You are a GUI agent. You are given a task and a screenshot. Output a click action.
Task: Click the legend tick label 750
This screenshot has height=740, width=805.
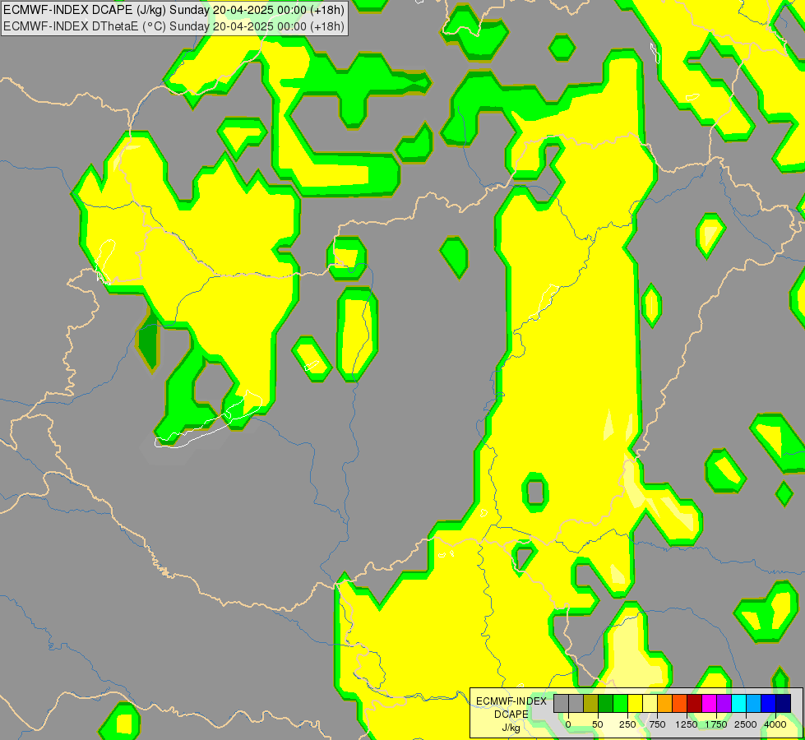(x=657, y=724)
